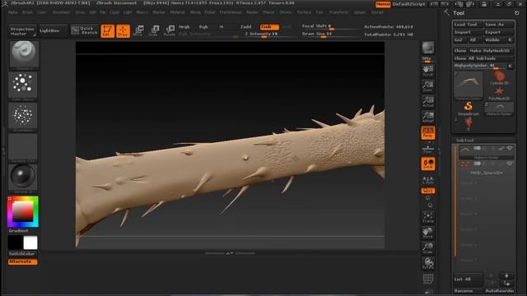
Task: Select the Scale transform button
Action: click(x=154, y=31)
